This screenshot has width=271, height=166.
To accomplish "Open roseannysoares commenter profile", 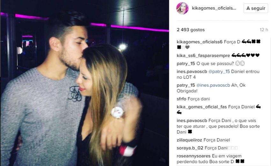I will (194, 156).
